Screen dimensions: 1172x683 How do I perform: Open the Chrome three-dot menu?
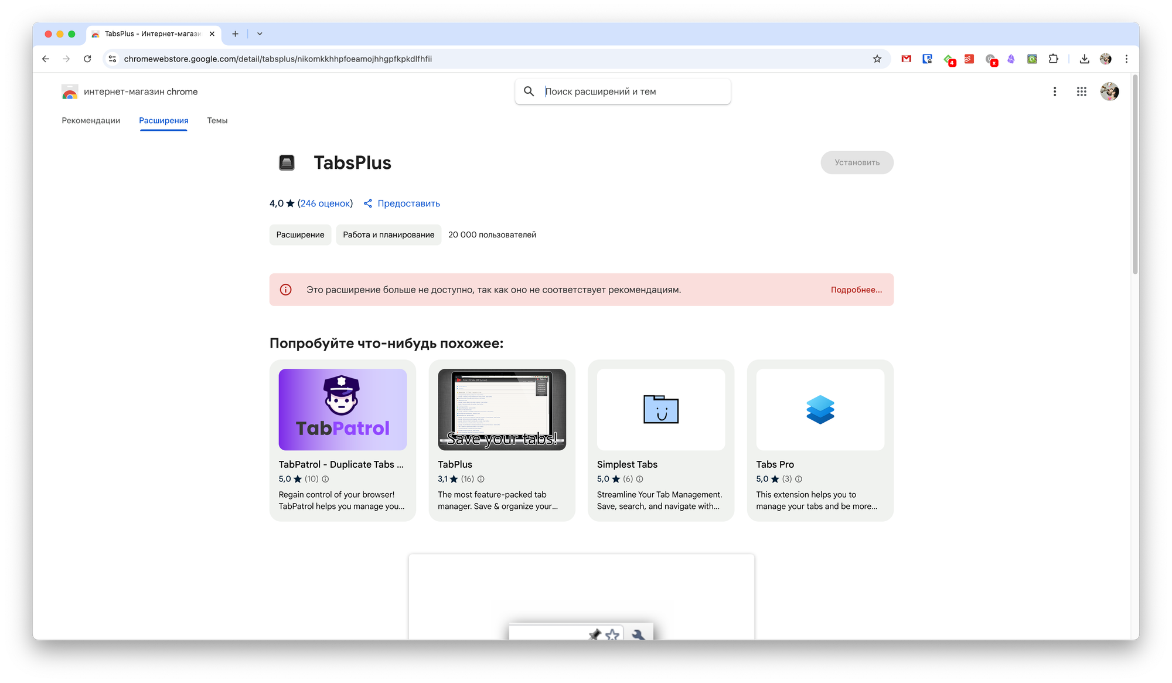click(x=1126, y=59)
